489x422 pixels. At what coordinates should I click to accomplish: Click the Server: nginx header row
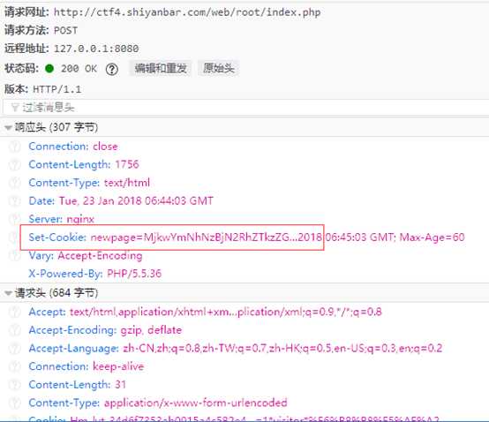[62, 219]
